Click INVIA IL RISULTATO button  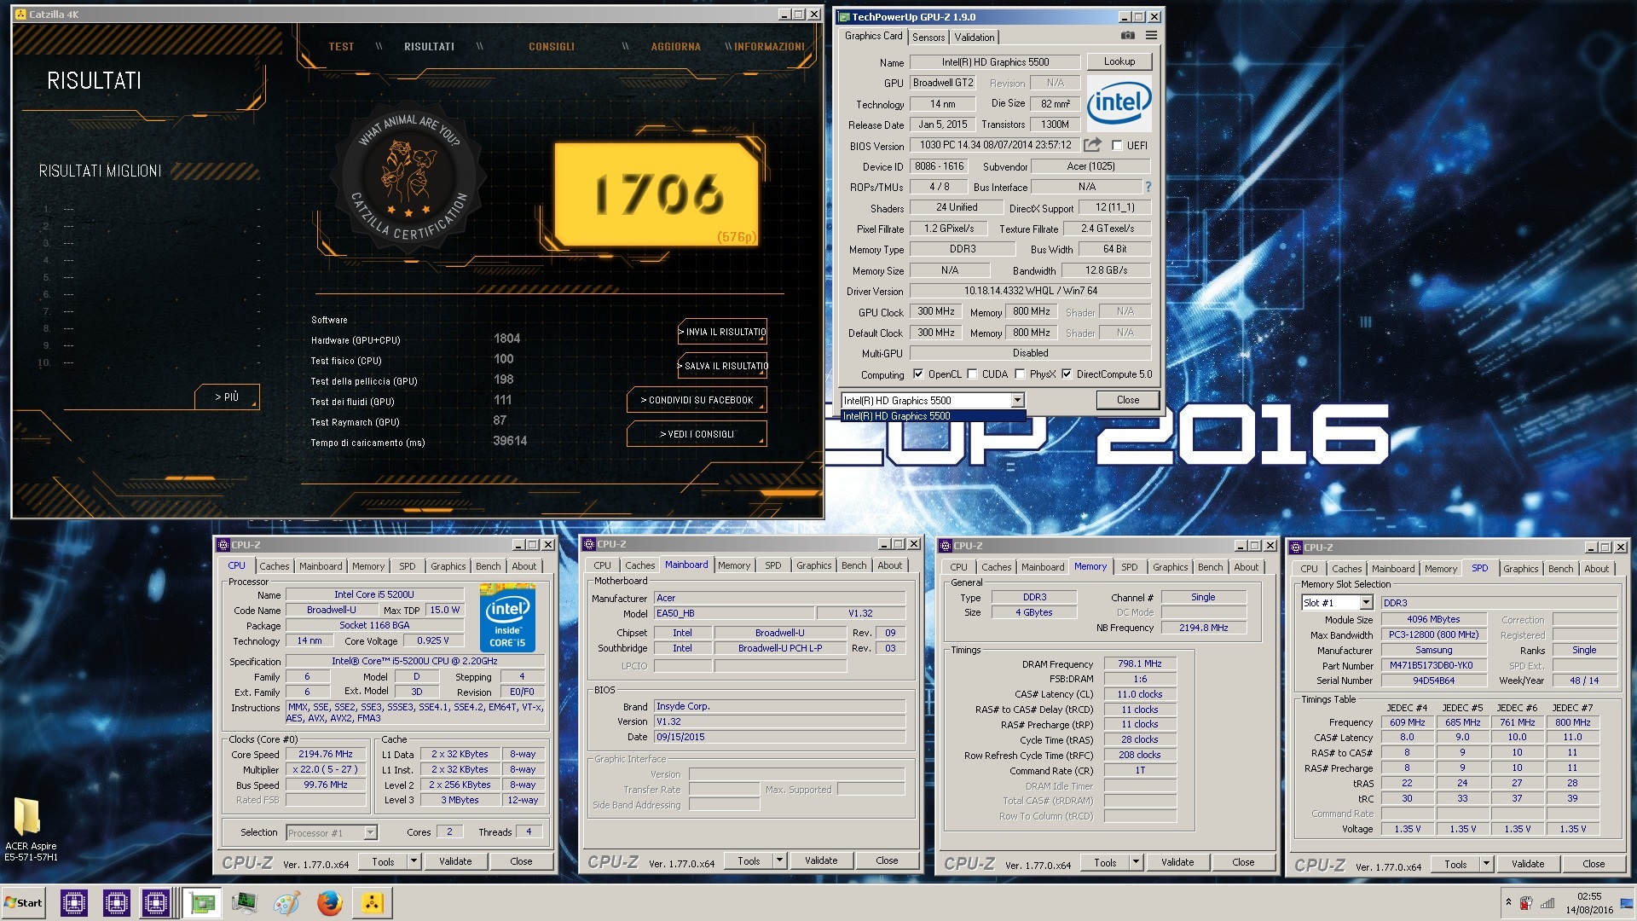click(721, 332)
